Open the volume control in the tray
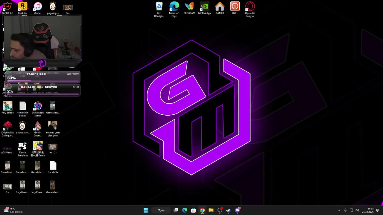This screenshot has width=383, height=215. coord(357,210)
